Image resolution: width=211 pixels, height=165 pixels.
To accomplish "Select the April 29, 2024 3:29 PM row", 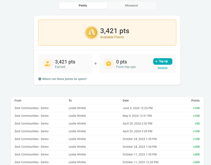I will click(107, 131).
